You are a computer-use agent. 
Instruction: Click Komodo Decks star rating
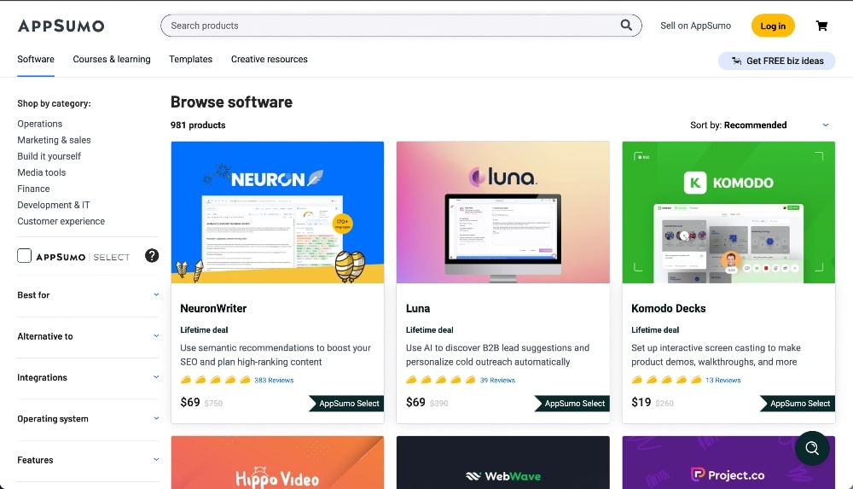666,380
